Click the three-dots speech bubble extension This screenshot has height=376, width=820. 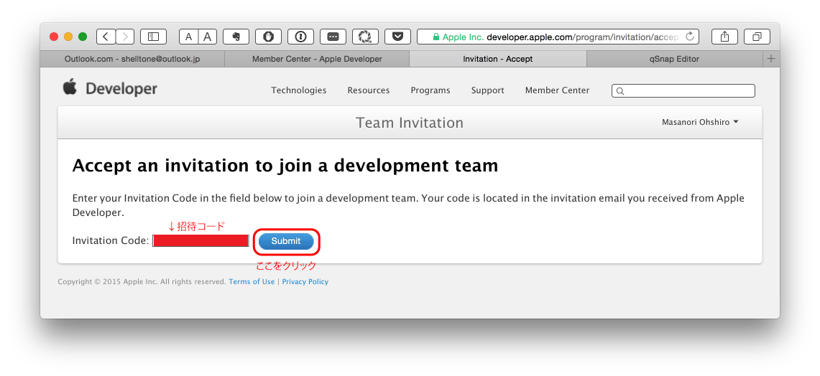point(333,37)
